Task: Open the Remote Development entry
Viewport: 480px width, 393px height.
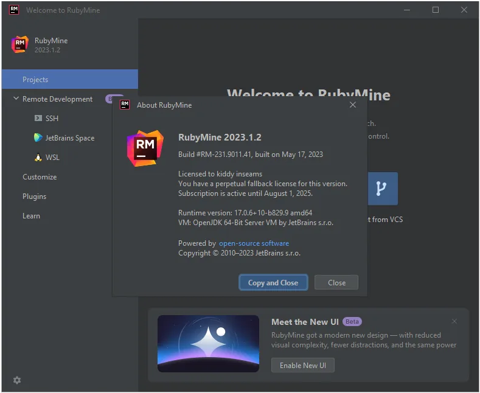Action: [x=57, y=99]
